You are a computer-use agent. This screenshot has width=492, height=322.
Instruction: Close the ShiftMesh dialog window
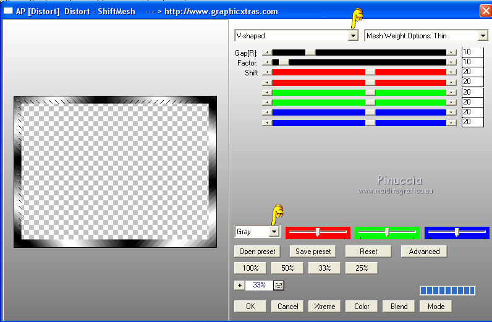[485, 11]
